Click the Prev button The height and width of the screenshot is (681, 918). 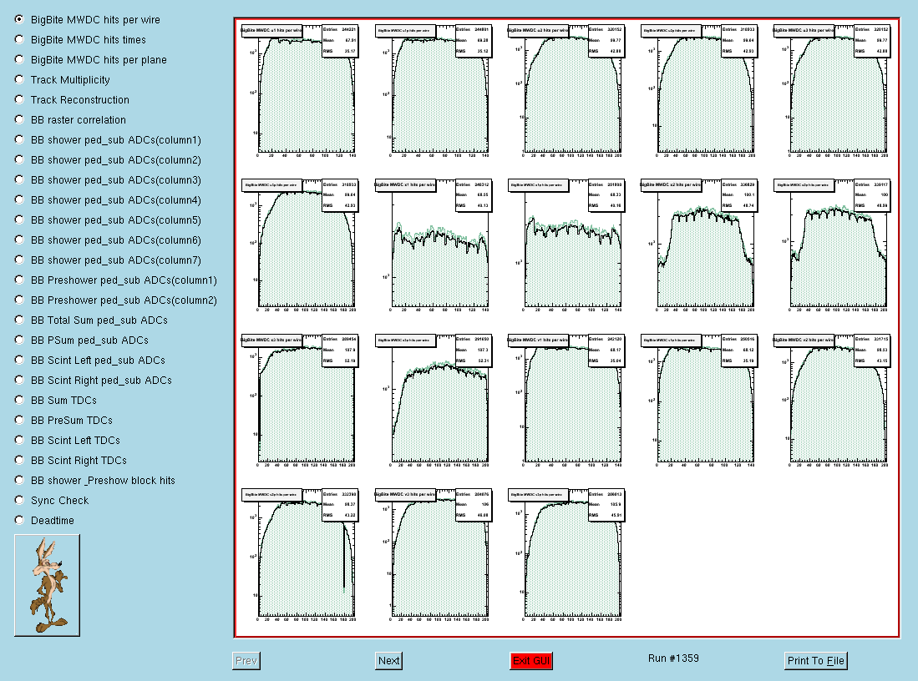(x=246, y=660)
